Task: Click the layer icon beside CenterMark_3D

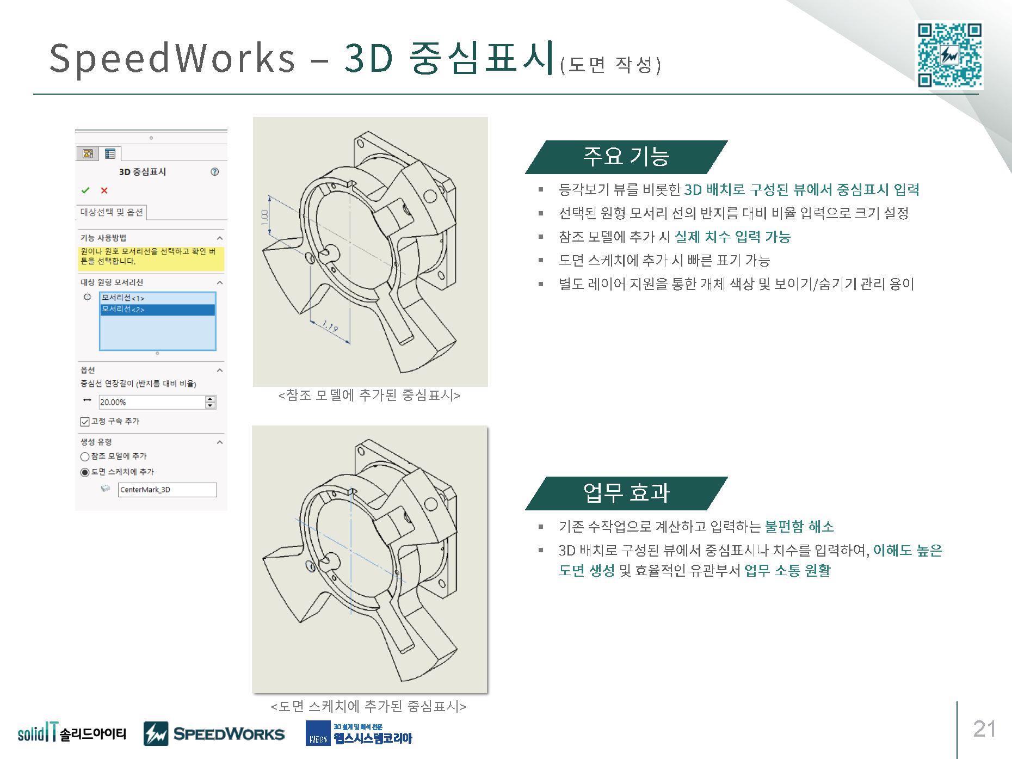Action: (x=106, y=489)
